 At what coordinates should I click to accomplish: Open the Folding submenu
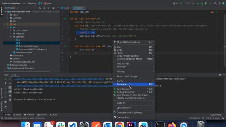tap(134, 72)
